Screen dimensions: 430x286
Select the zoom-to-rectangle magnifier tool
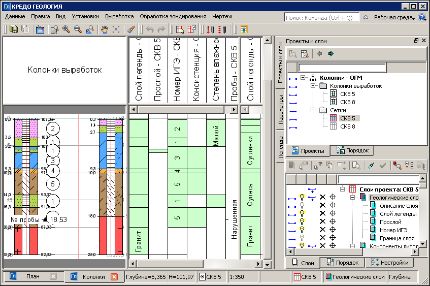click(x=54, y=29)
